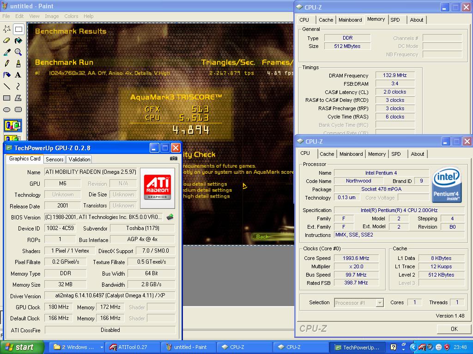Screen dimensions: 473x354
Task: Choose the Eraser tool in Paint
Action: pyautogui.click(x=6, y=41)
